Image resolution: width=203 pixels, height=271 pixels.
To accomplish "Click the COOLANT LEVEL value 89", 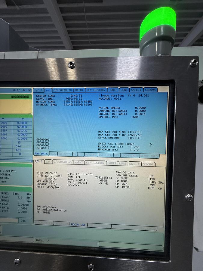I will click(151, 176).
